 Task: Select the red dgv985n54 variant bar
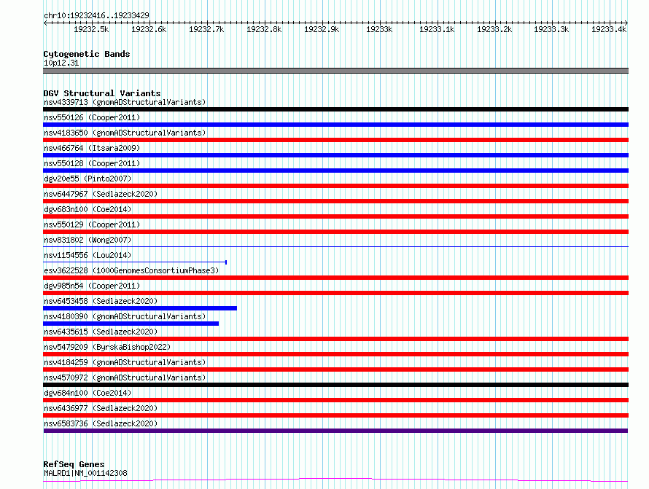point(335,293)
